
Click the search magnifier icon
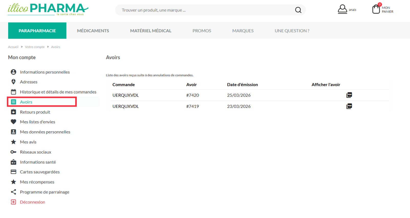tap(298, 10)
